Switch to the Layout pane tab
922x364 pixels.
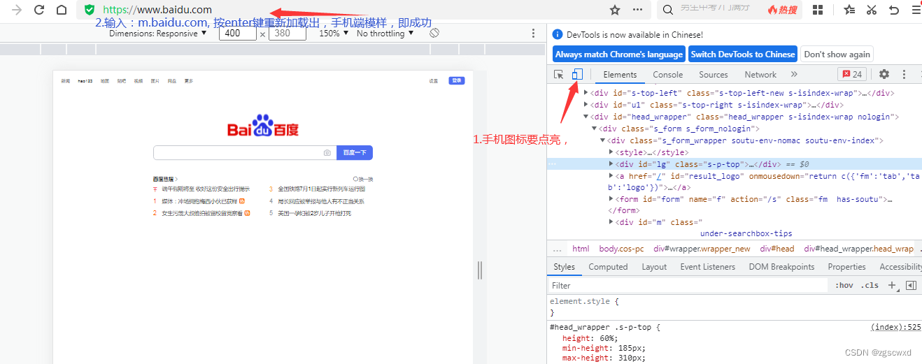(654, 267)
